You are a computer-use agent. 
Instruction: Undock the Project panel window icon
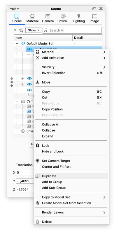pyautogui.click(x=94, y=8)
